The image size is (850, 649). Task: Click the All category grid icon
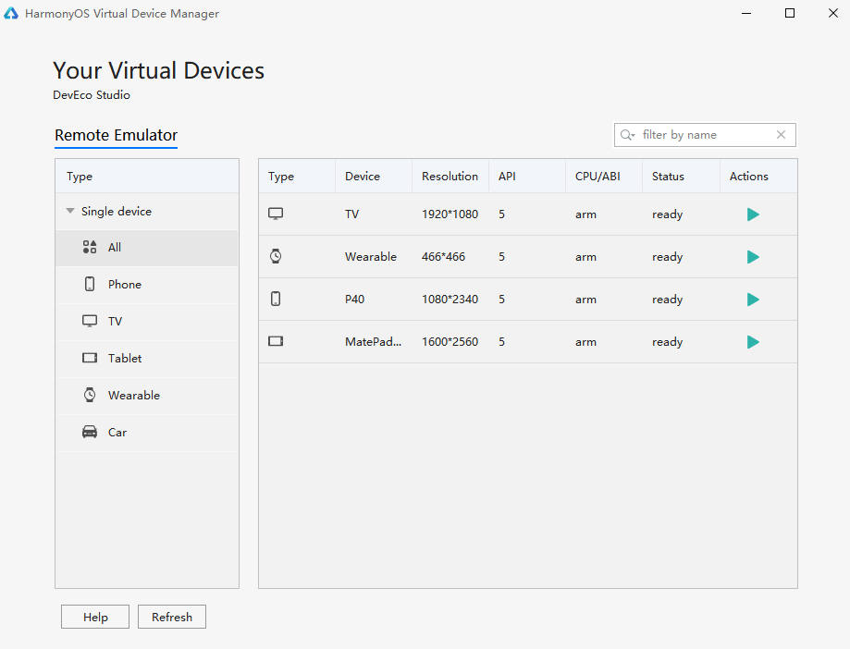point(90,247)
